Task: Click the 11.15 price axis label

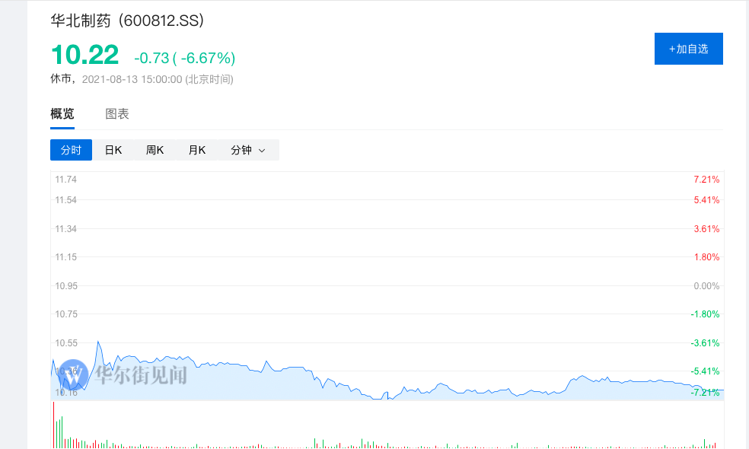Action: click(66, 257)
